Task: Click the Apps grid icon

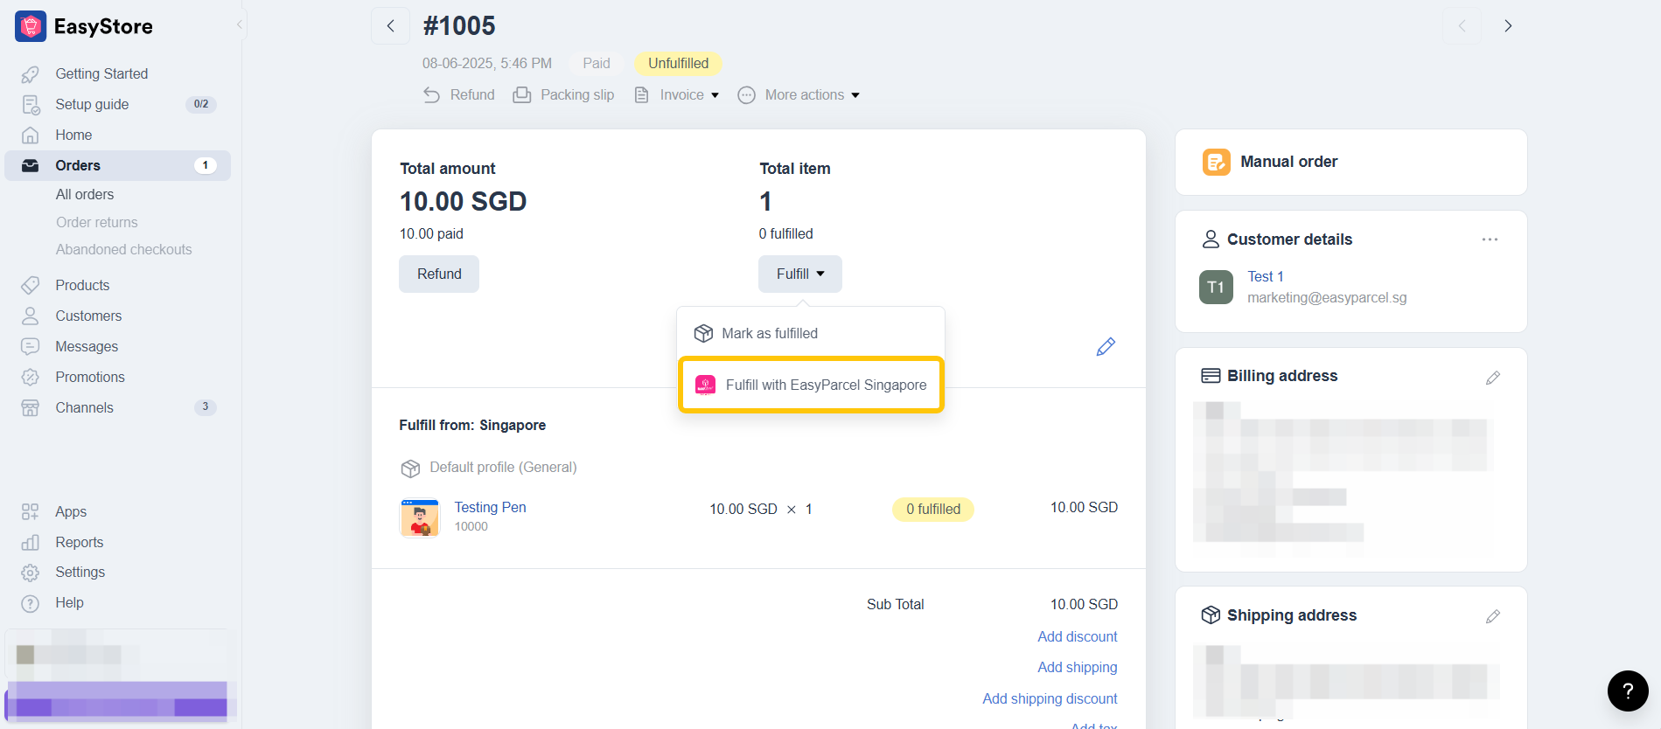Action: (x=31, y=511)
